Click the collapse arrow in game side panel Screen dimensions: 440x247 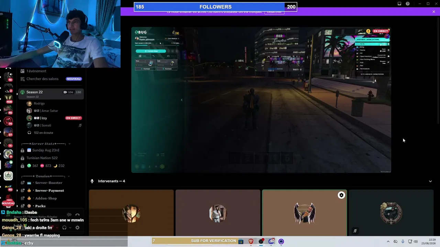tap(181, 100)
